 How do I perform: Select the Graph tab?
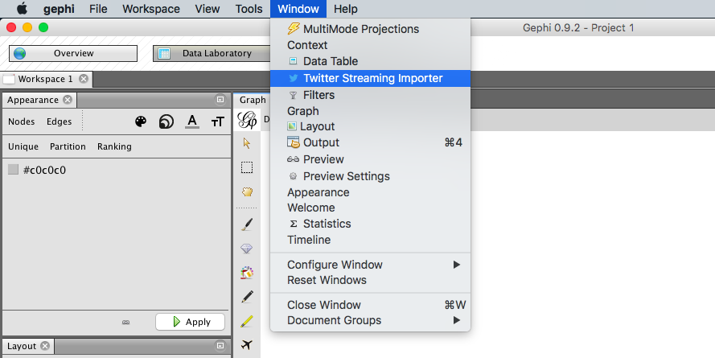pos(253,100)
